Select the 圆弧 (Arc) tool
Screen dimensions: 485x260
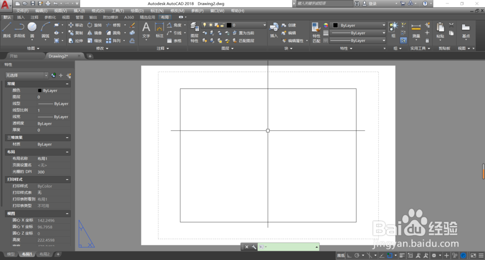46,30
